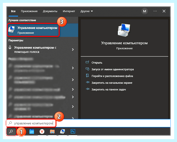Choose Запуск от имени администратора
This screenshot has height=142, width=177.
click(x=112, y=69)
